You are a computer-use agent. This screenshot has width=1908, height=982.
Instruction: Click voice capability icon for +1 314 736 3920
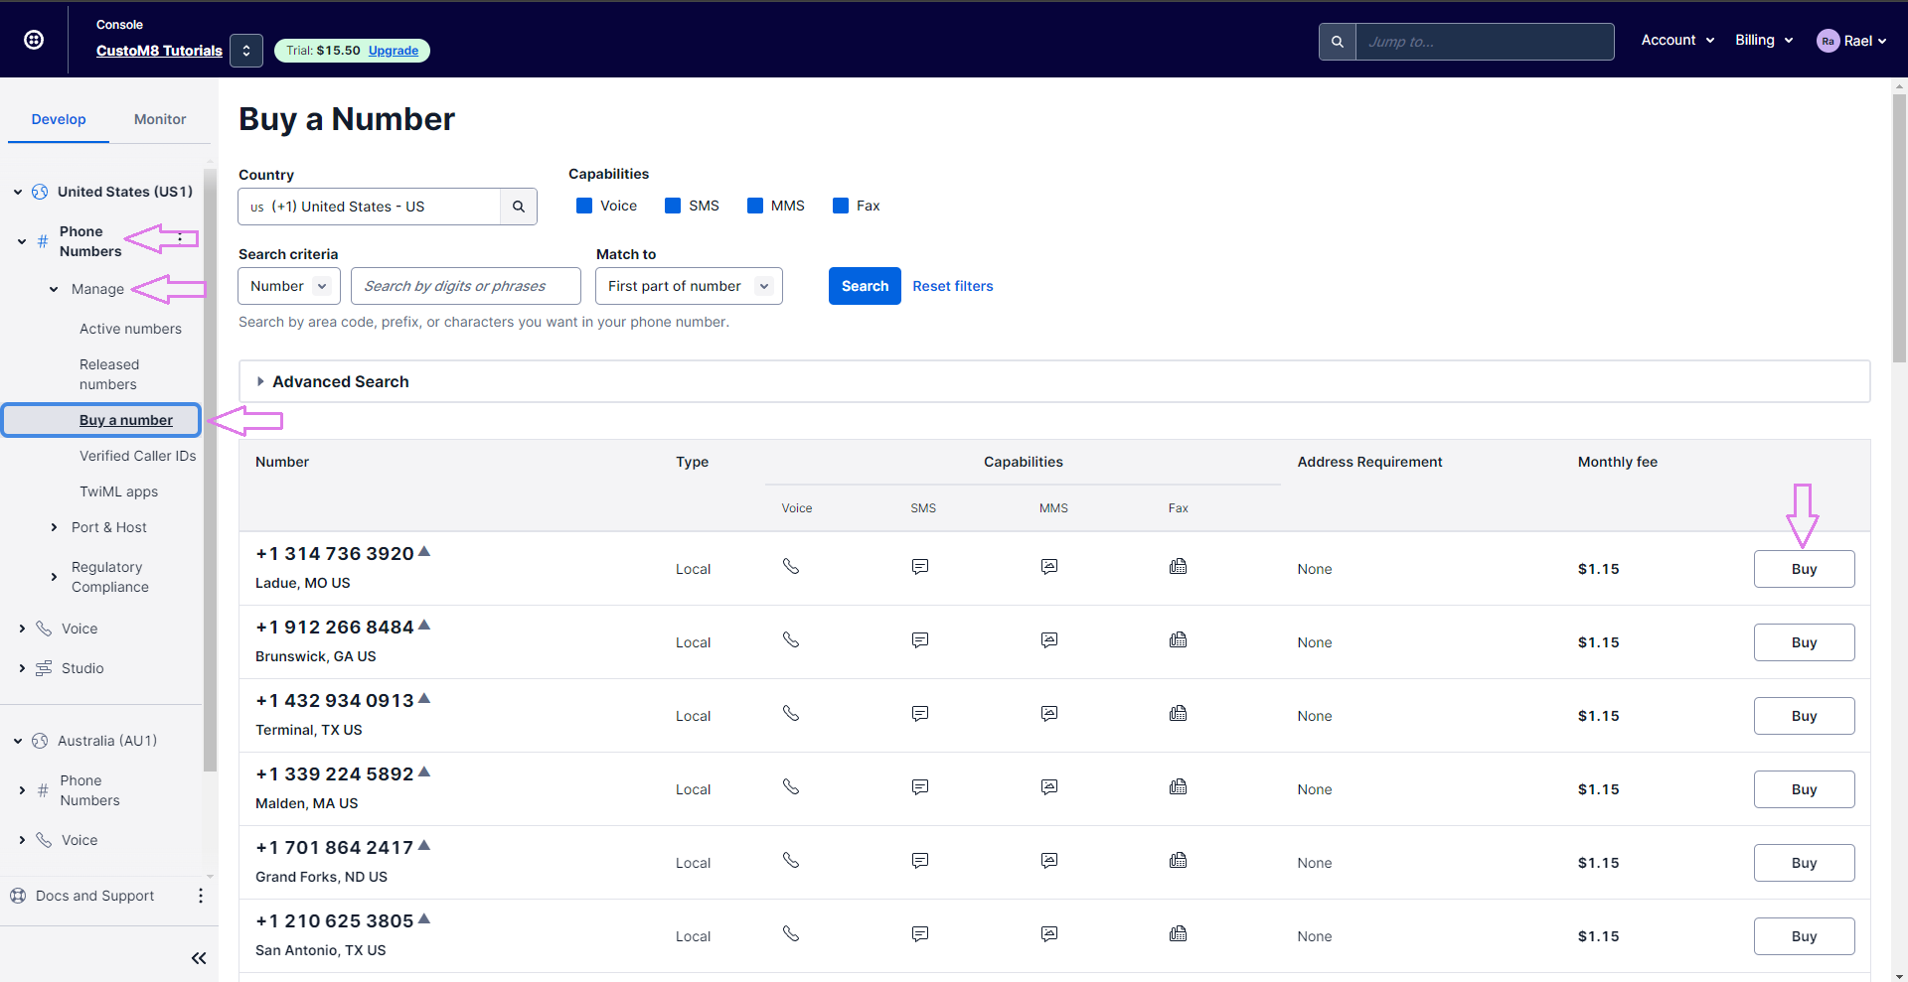[x=791, y=566]
